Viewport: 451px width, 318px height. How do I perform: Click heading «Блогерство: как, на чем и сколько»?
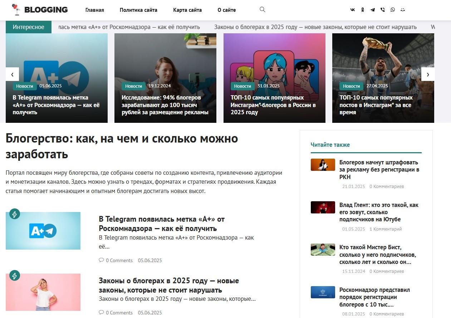[122, 146]
